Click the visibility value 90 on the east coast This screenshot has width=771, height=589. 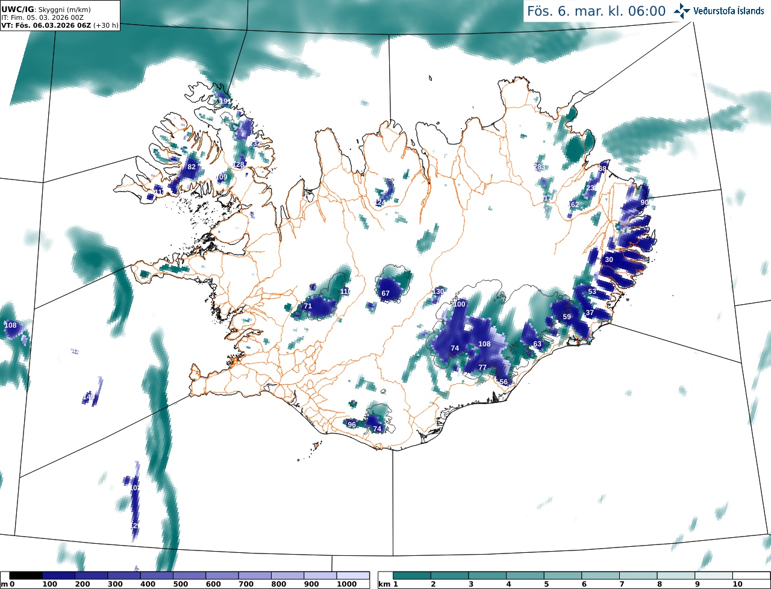pos(645,202)
